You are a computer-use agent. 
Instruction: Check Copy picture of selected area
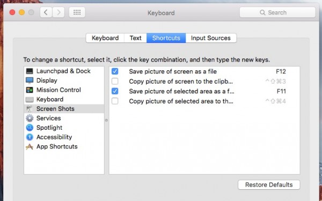tap(115, 101)
